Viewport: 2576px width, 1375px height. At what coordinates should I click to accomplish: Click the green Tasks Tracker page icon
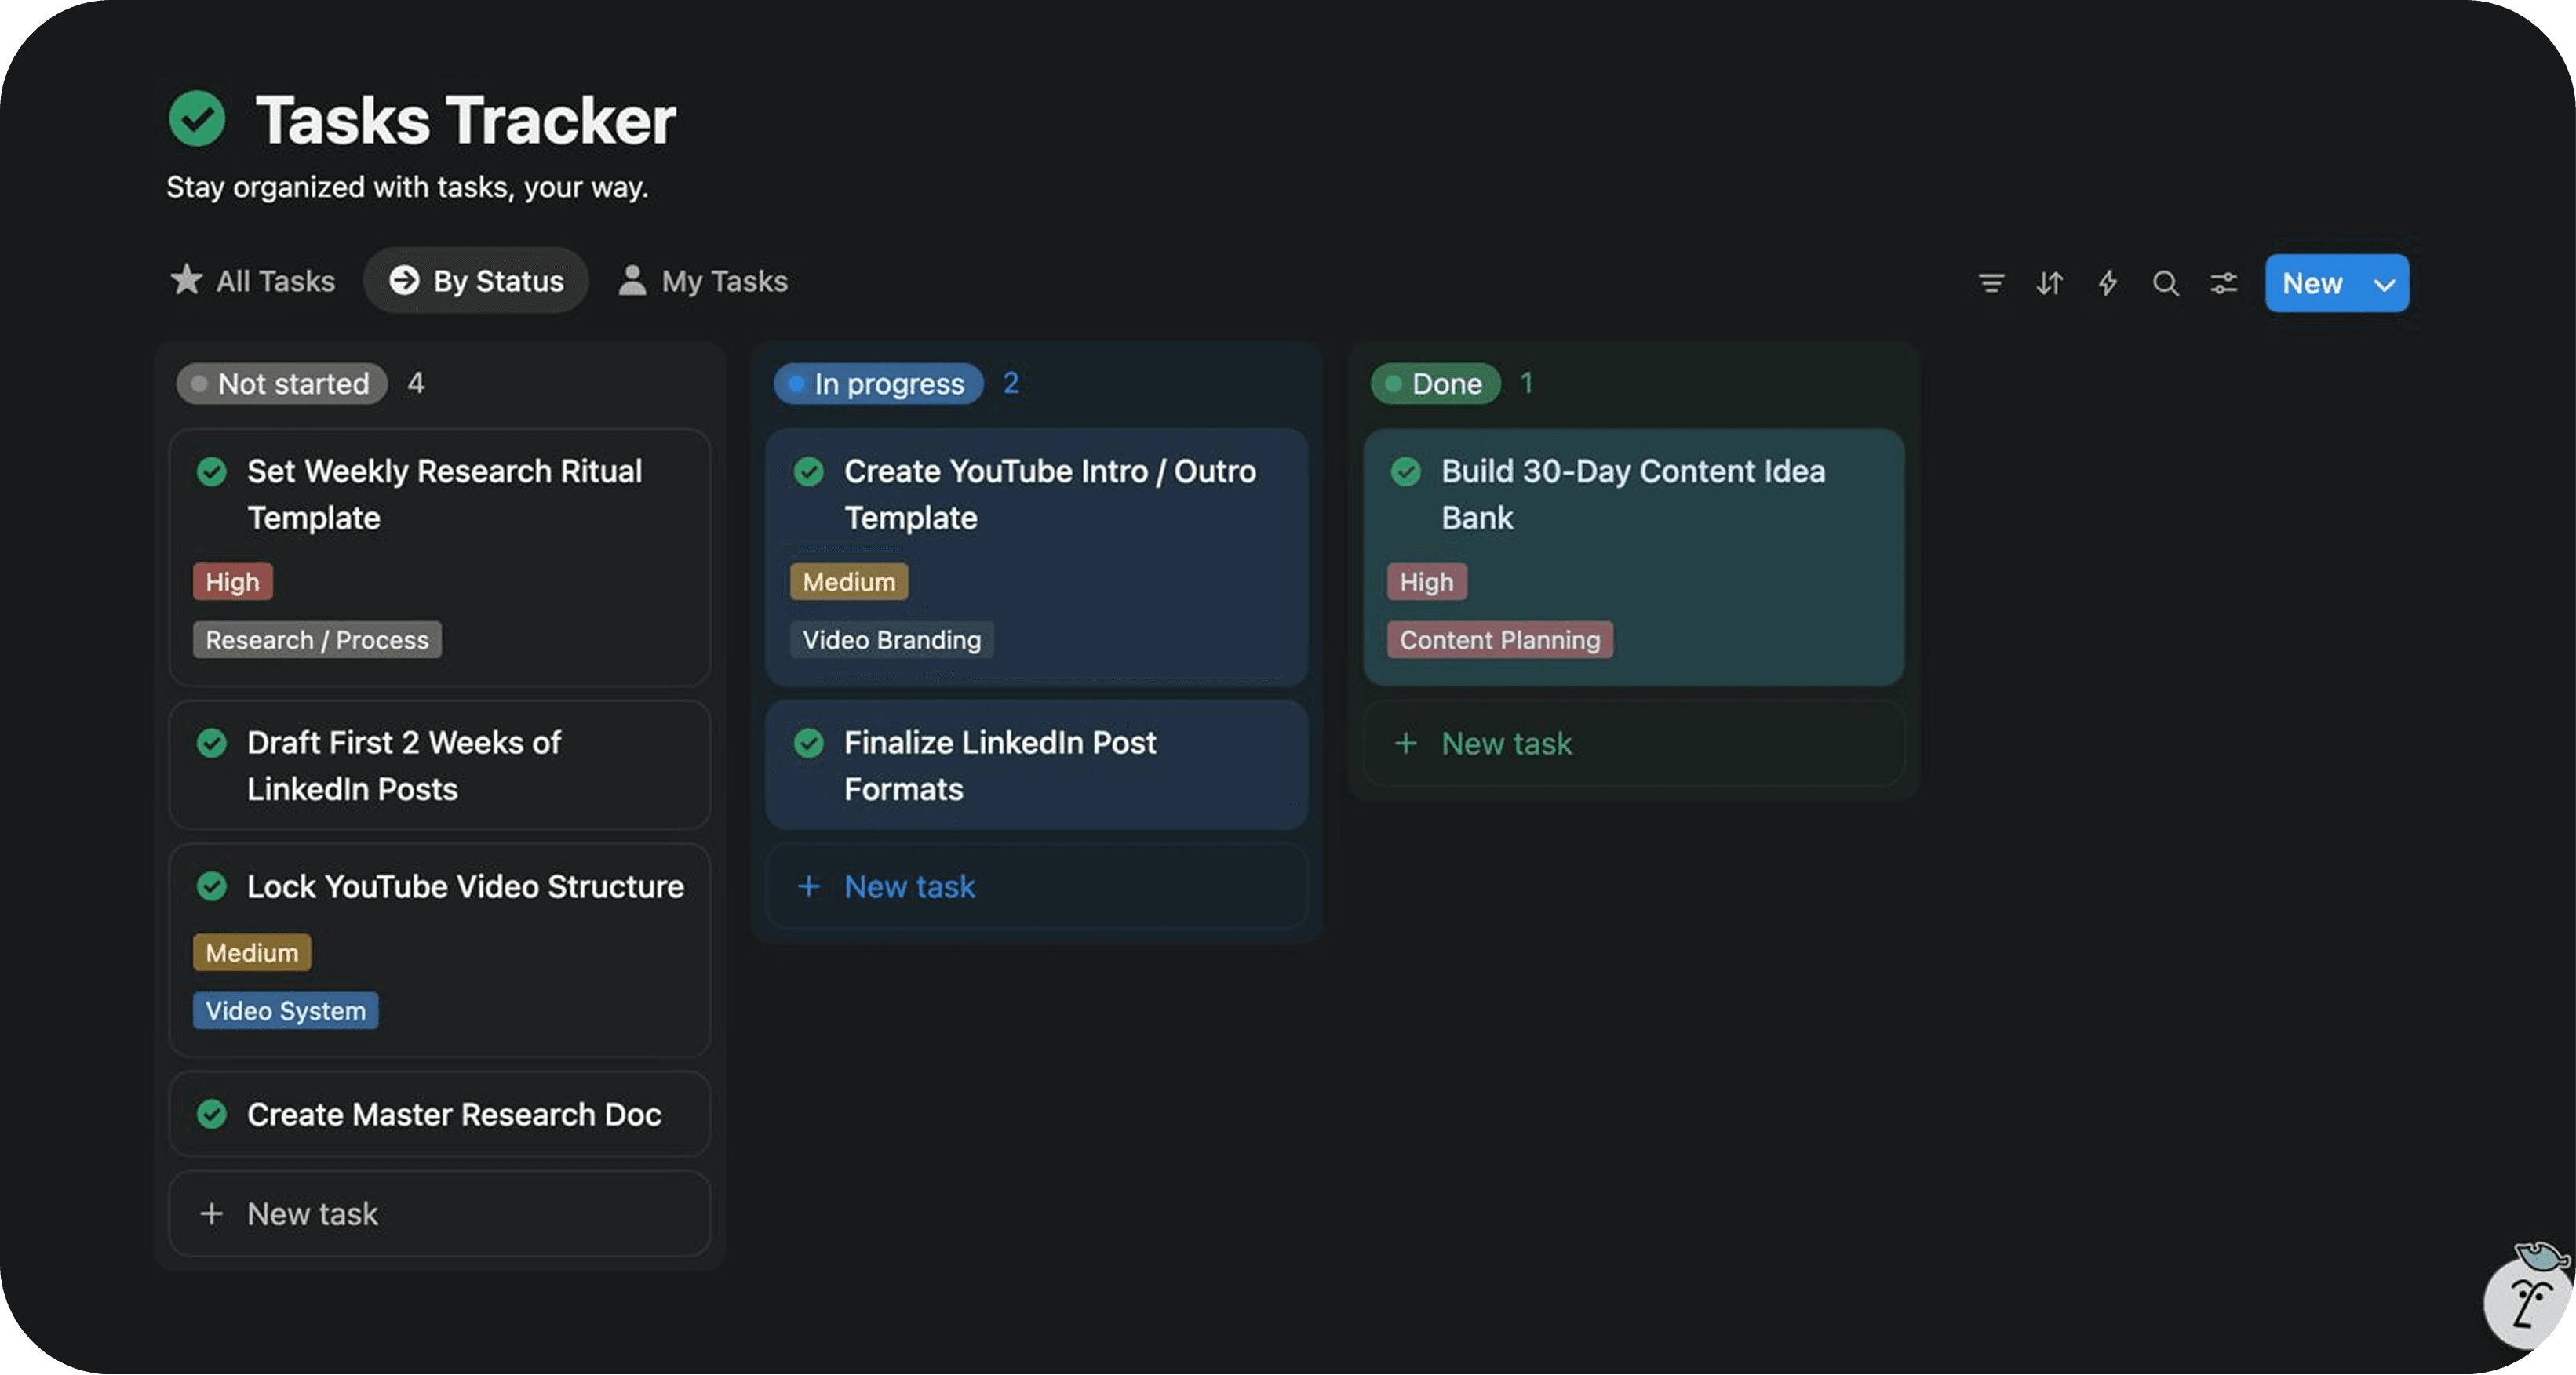point(197,119)
